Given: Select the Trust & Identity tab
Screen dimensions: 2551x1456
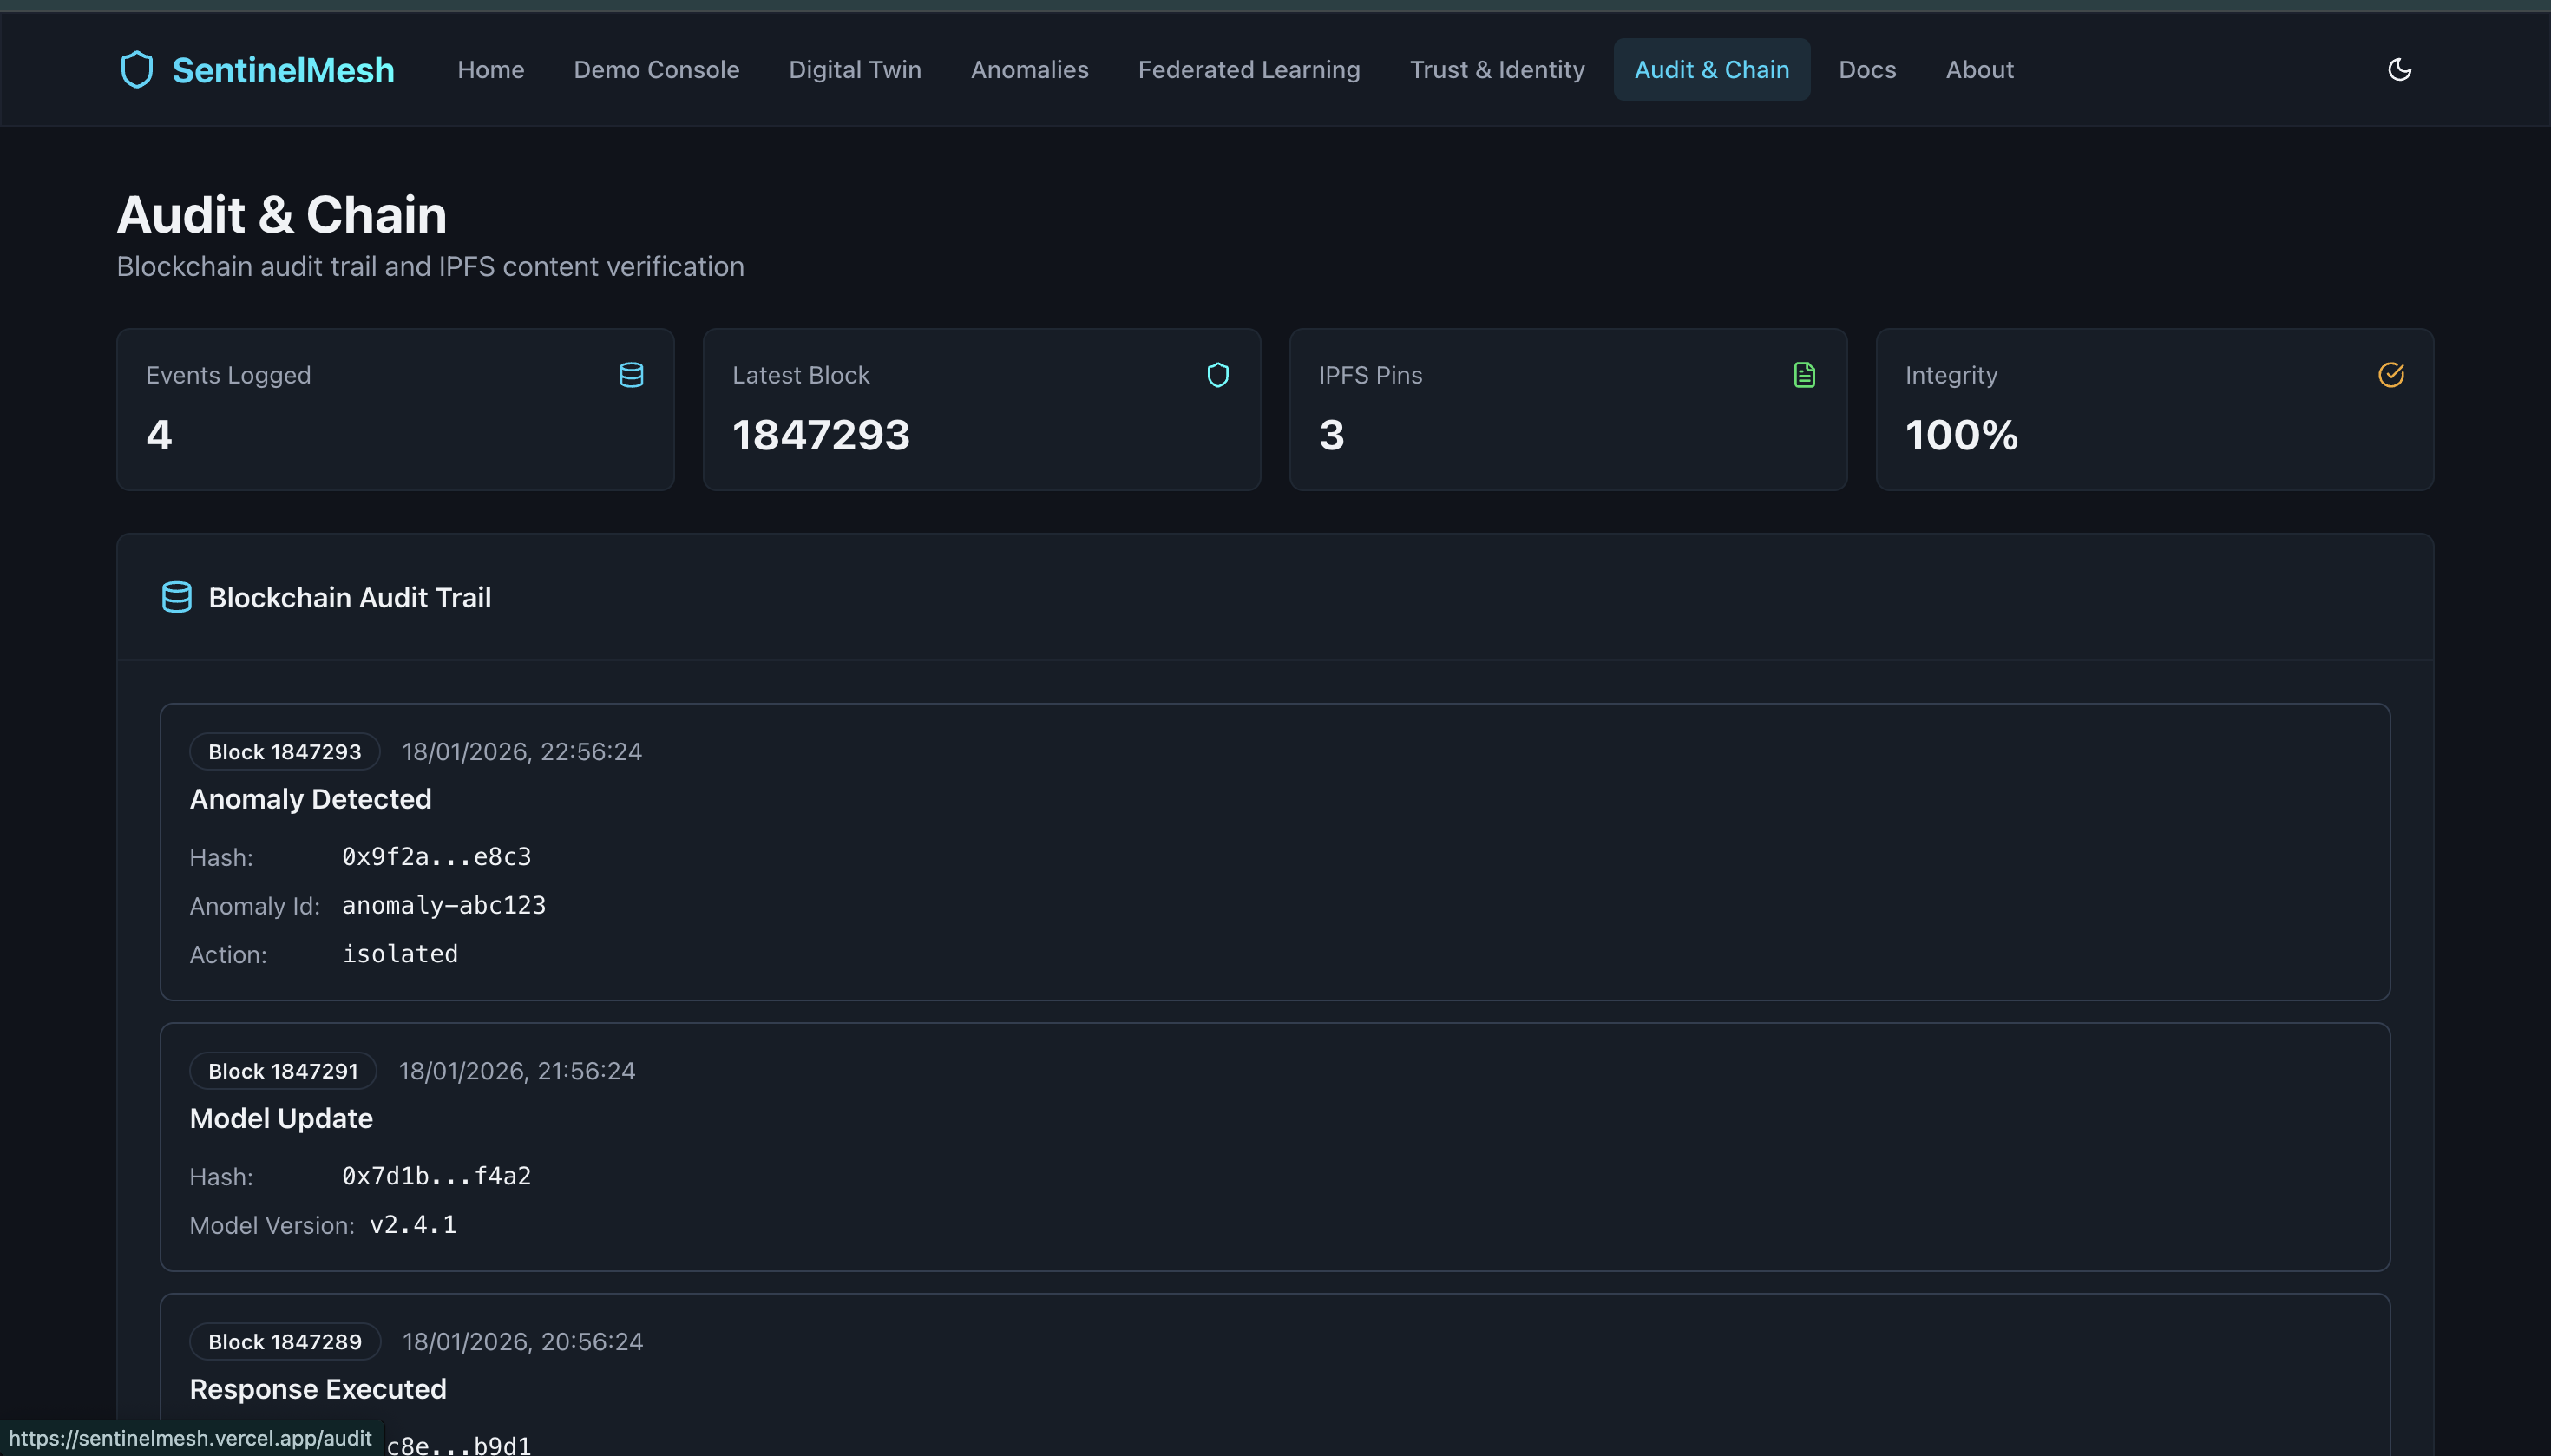Looking at the screenshot, I should point(1496,70).
